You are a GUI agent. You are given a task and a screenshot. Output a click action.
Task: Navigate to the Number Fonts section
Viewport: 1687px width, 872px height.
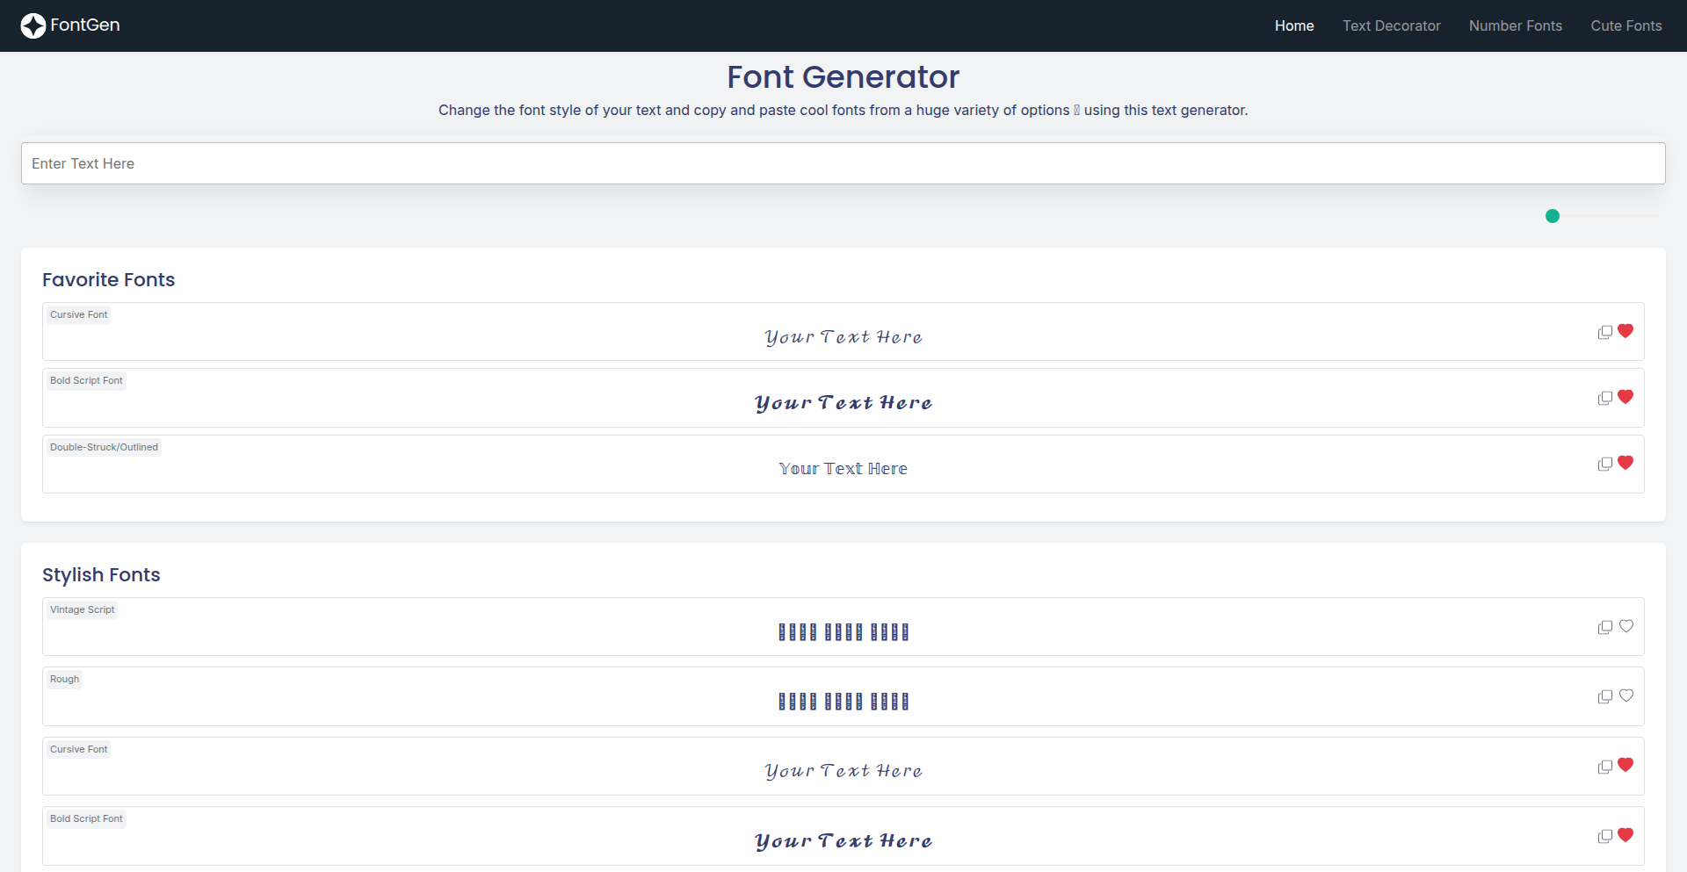click(x=1515, y=25)
